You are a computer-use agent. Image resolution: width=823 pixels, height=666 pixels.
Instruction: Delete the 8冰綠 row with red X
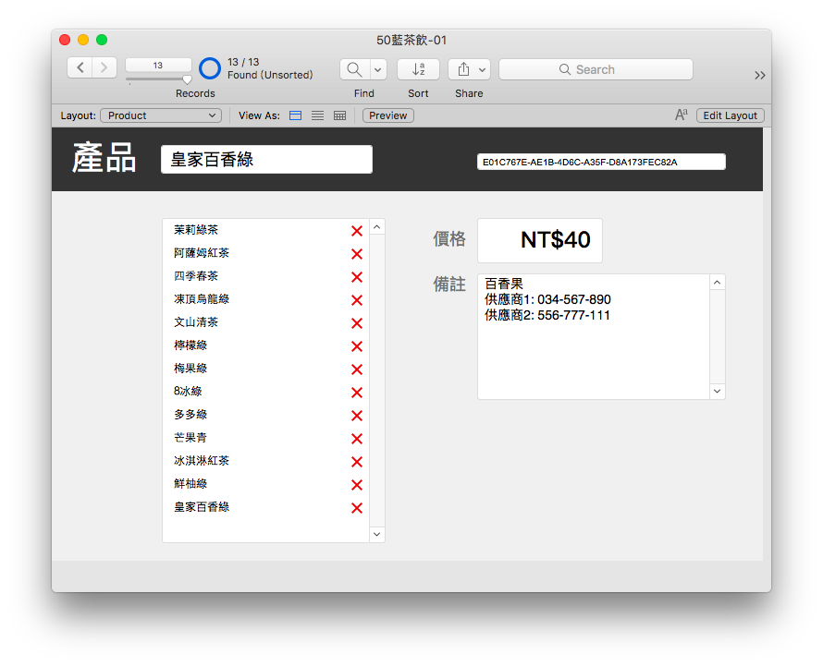pos(357,393)
